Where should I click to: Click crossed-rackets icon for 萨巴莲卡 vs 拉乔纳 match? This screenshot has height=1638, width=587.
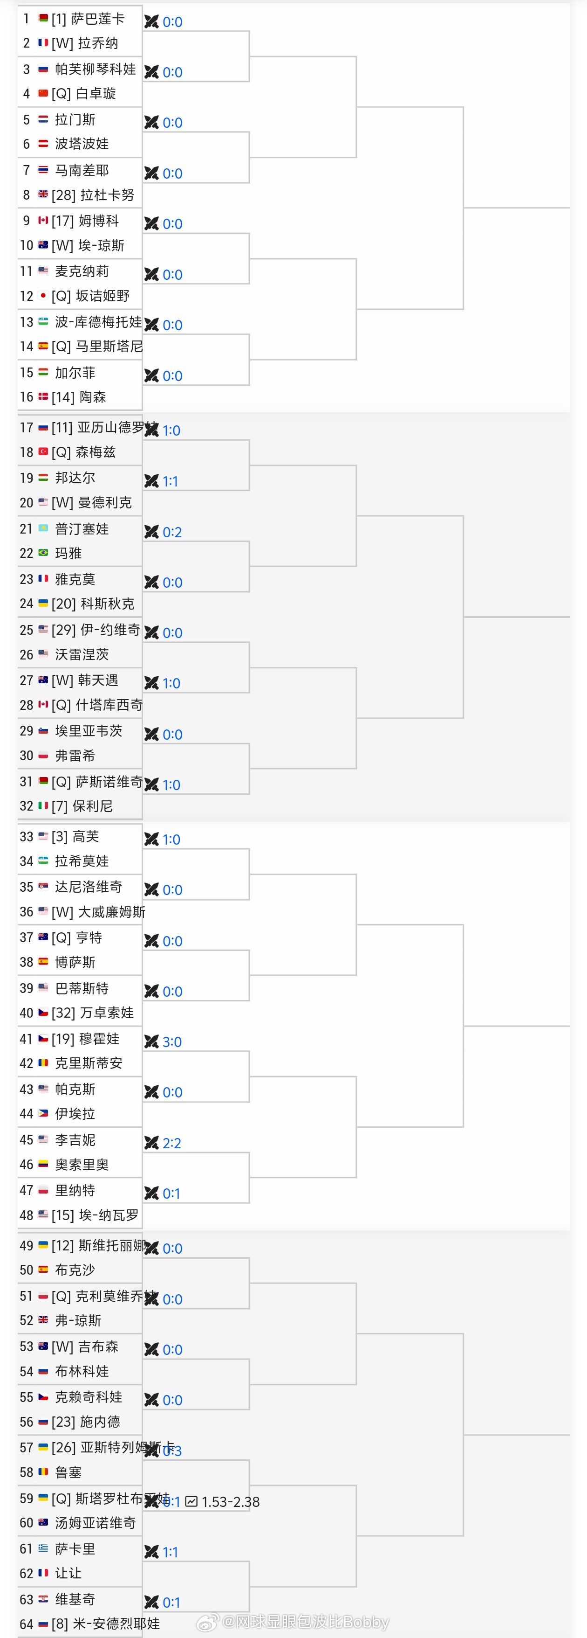pyautogui.click(x=151, y=21)
